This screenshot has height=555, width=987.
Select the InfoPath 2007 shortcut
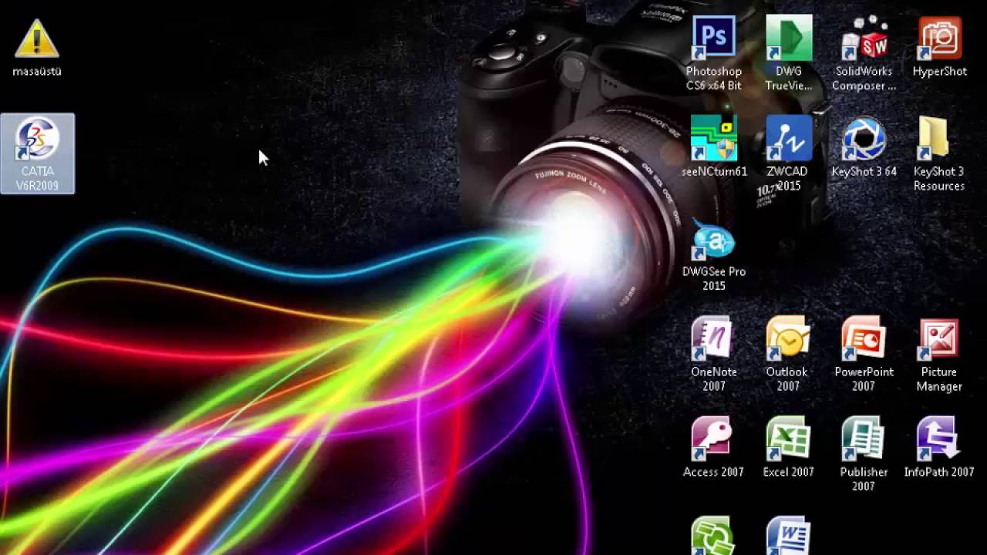(x=939, y=447)
